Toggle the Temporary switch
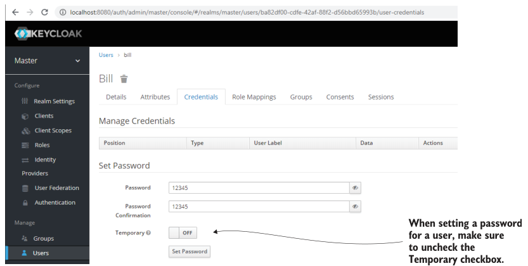528x266 pixels. click(x=183, y=232)
